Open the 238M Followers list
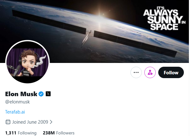This screenshot has height=136, width=193. (59, 133)
